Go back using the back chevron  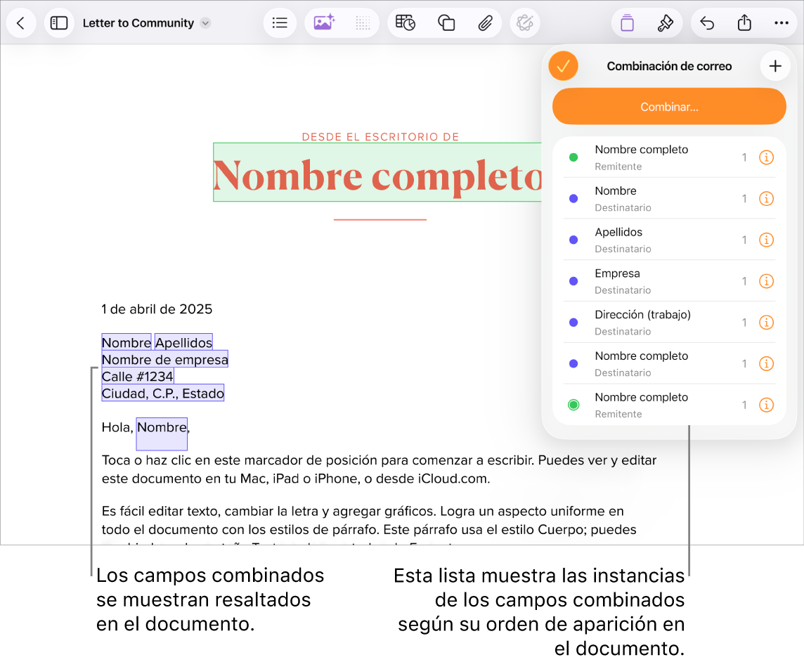coord(21,22)
